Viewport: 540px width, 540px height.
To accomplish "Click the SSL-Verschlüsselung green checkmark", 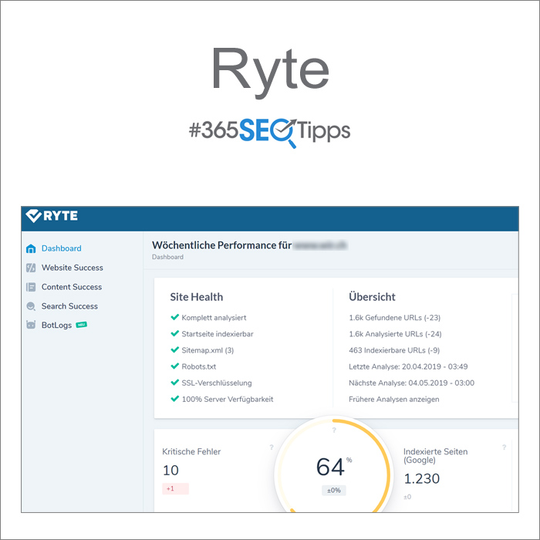I will click(175, 383).
